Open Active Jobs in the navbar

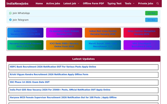coord(53,3)
